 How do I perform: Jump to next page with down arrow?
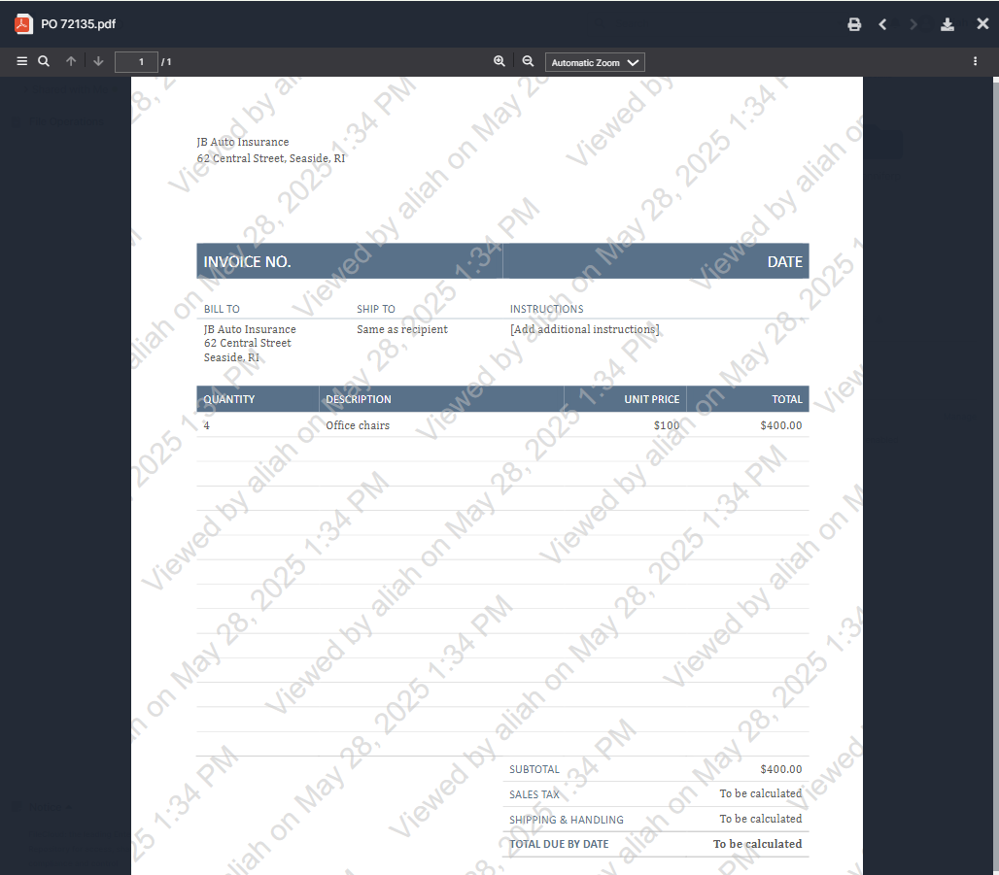click(98, 61)
